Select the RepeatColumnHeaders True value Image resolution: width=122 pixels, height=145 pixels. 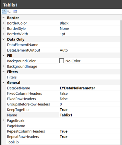(64, 131)
